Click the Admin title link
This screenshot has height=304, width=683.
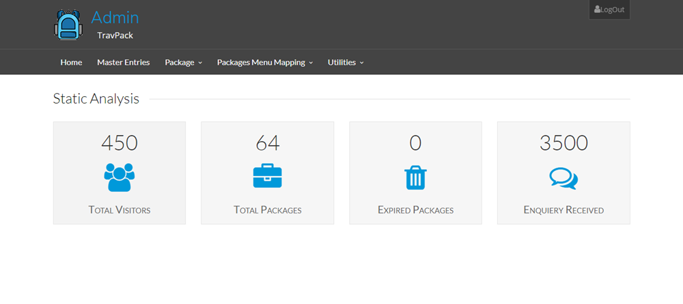[115, 17]
